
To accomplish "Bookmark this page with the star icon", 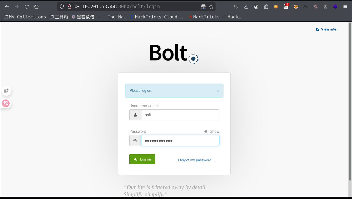I will pyautogui.click(x=211, y=7).
